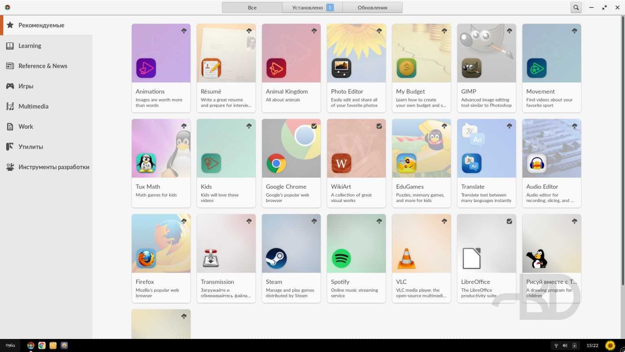
Task: Select the VLC traffic cone icon
Action: (x=406, y=258)
